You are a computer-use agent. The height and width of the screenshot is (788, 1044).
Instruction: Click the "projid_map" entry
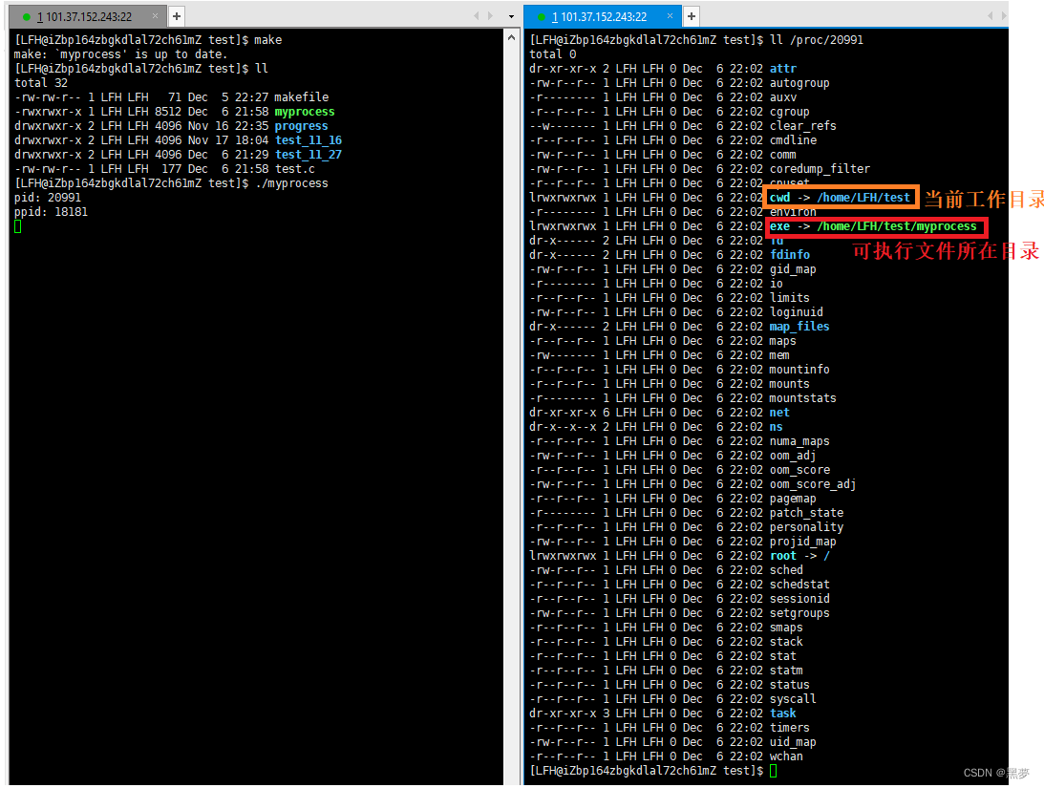(x=803, y=541)
